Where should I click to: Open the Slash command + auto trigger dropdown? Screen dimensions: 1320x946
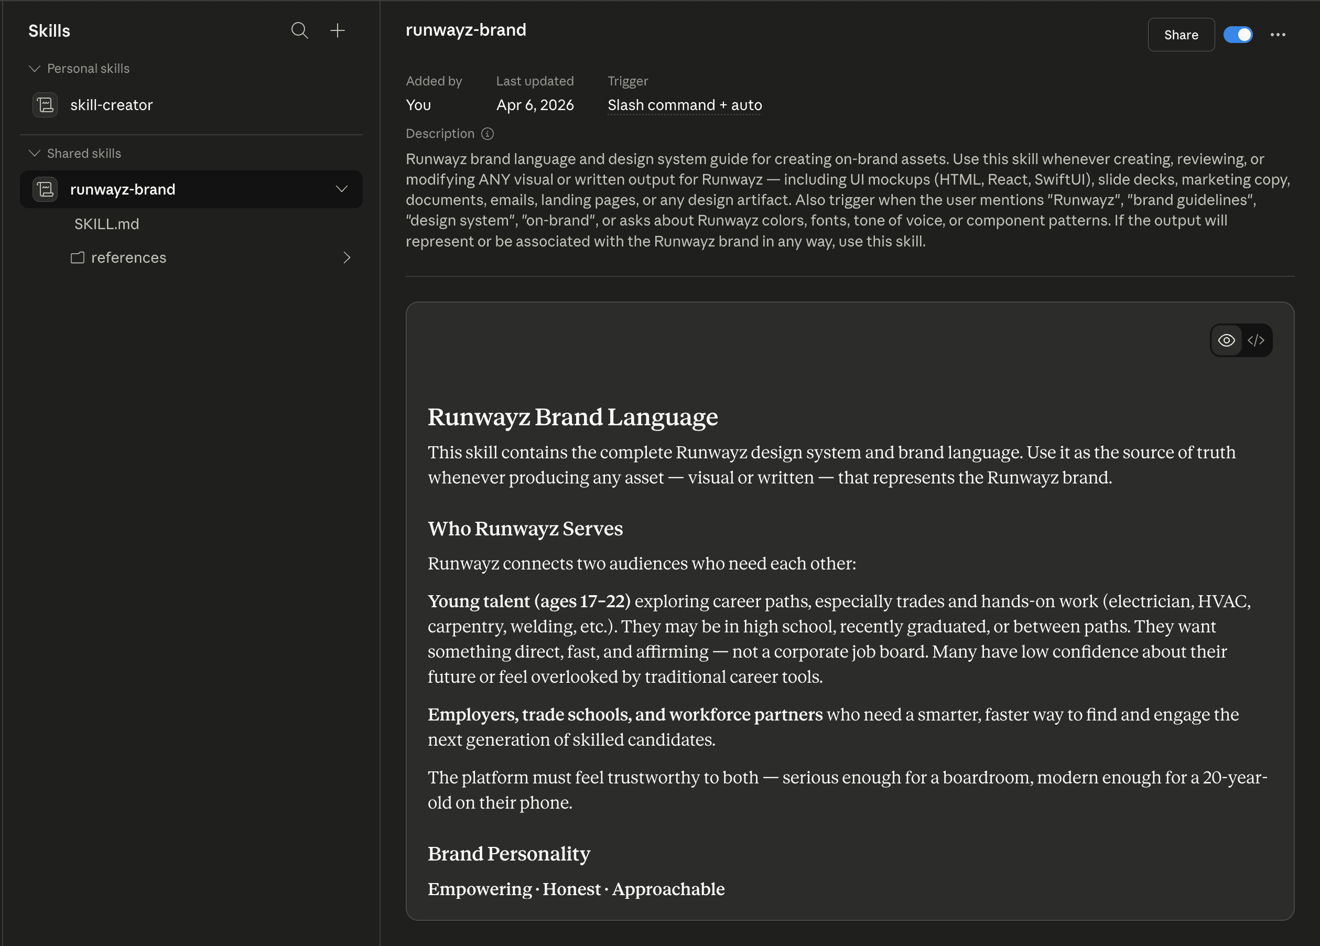[x=685, y=105]
